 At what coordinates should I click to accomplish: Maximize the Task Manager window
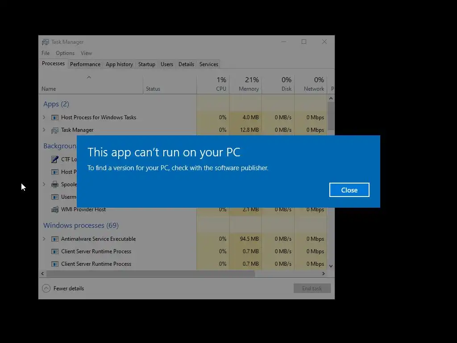point(304,42)
